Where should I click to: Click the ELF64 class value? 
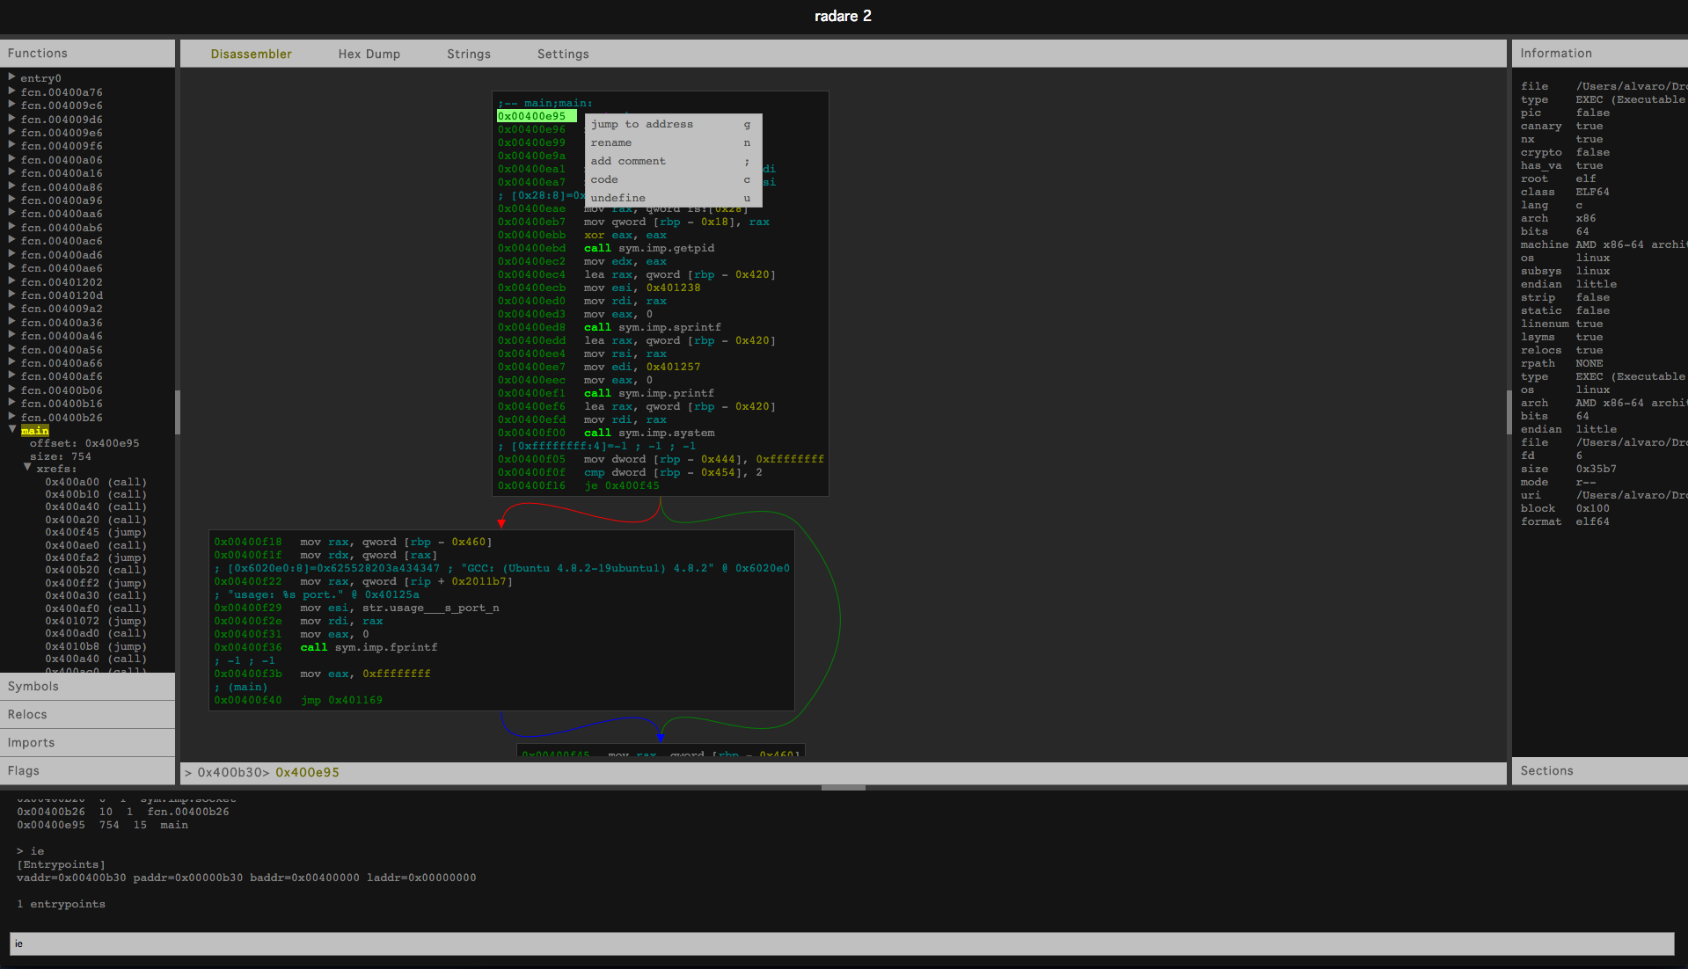pos(1592,192)
